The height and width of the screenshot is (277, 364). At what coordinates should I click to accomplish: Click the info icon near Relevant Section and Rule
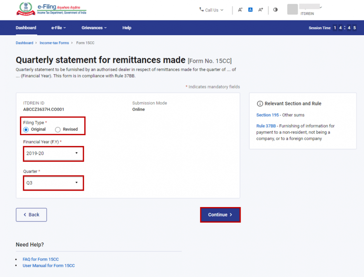260,104
